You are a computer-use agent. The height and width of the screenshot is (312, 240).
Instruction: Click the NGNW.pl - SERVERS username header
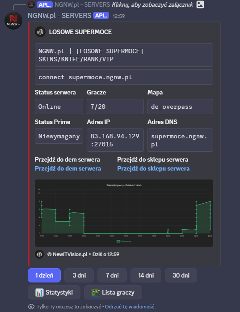59,16
